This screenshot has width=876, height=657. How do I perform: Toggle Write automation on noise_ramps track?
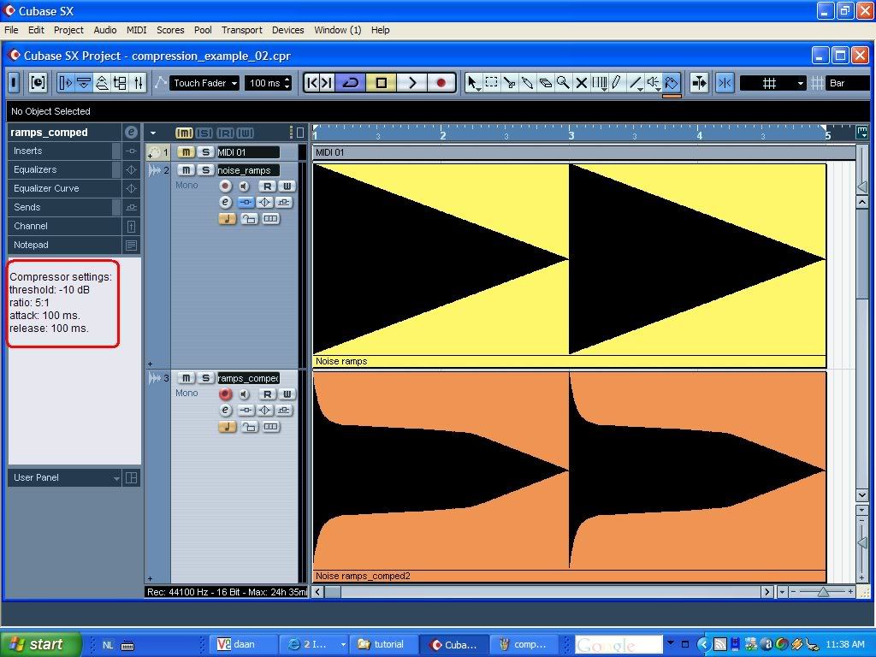(287, 186)
